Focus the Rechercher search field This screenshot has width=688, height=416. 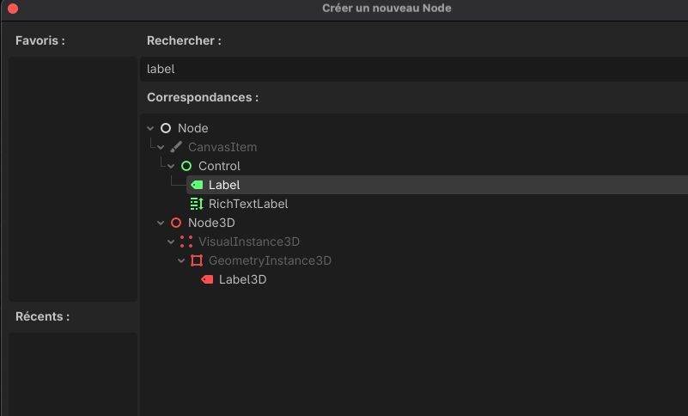(x=414, y=69)
